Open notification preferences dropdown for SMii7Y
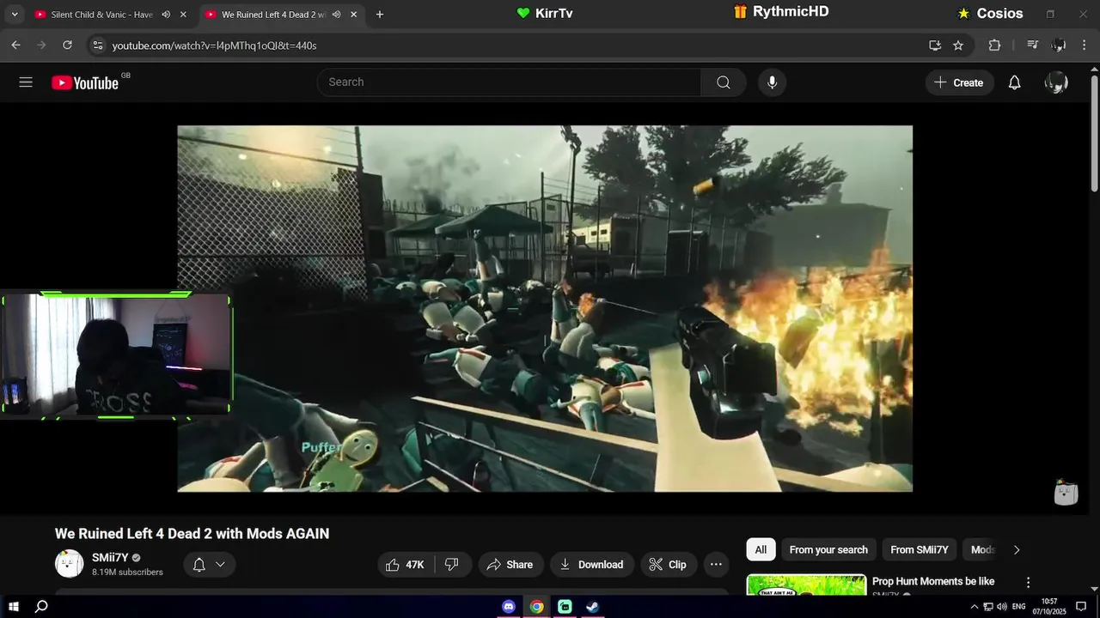The height and width of the screenshot is (618, 1100). click(209, 564)
